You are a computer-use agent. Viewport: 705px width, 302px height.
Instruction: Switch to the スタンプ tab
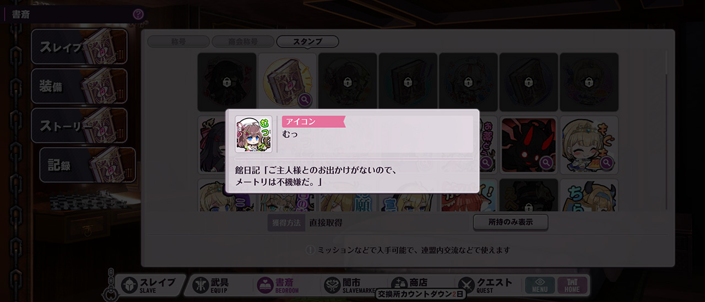click(307, 41)
